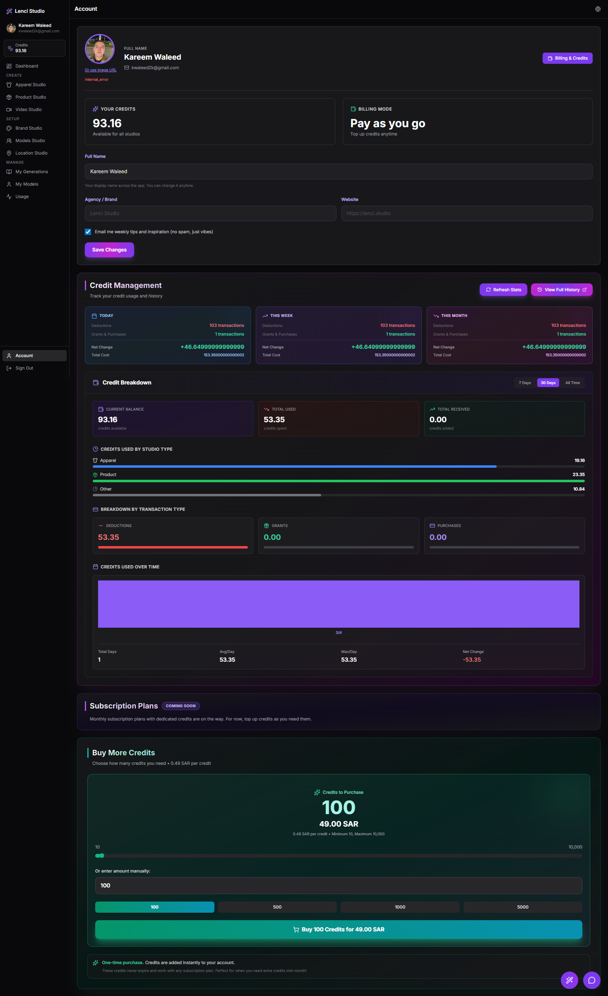The image size is (608, 996).
Task: Open the Usage page in sidebar
Action: coord(22,196)
